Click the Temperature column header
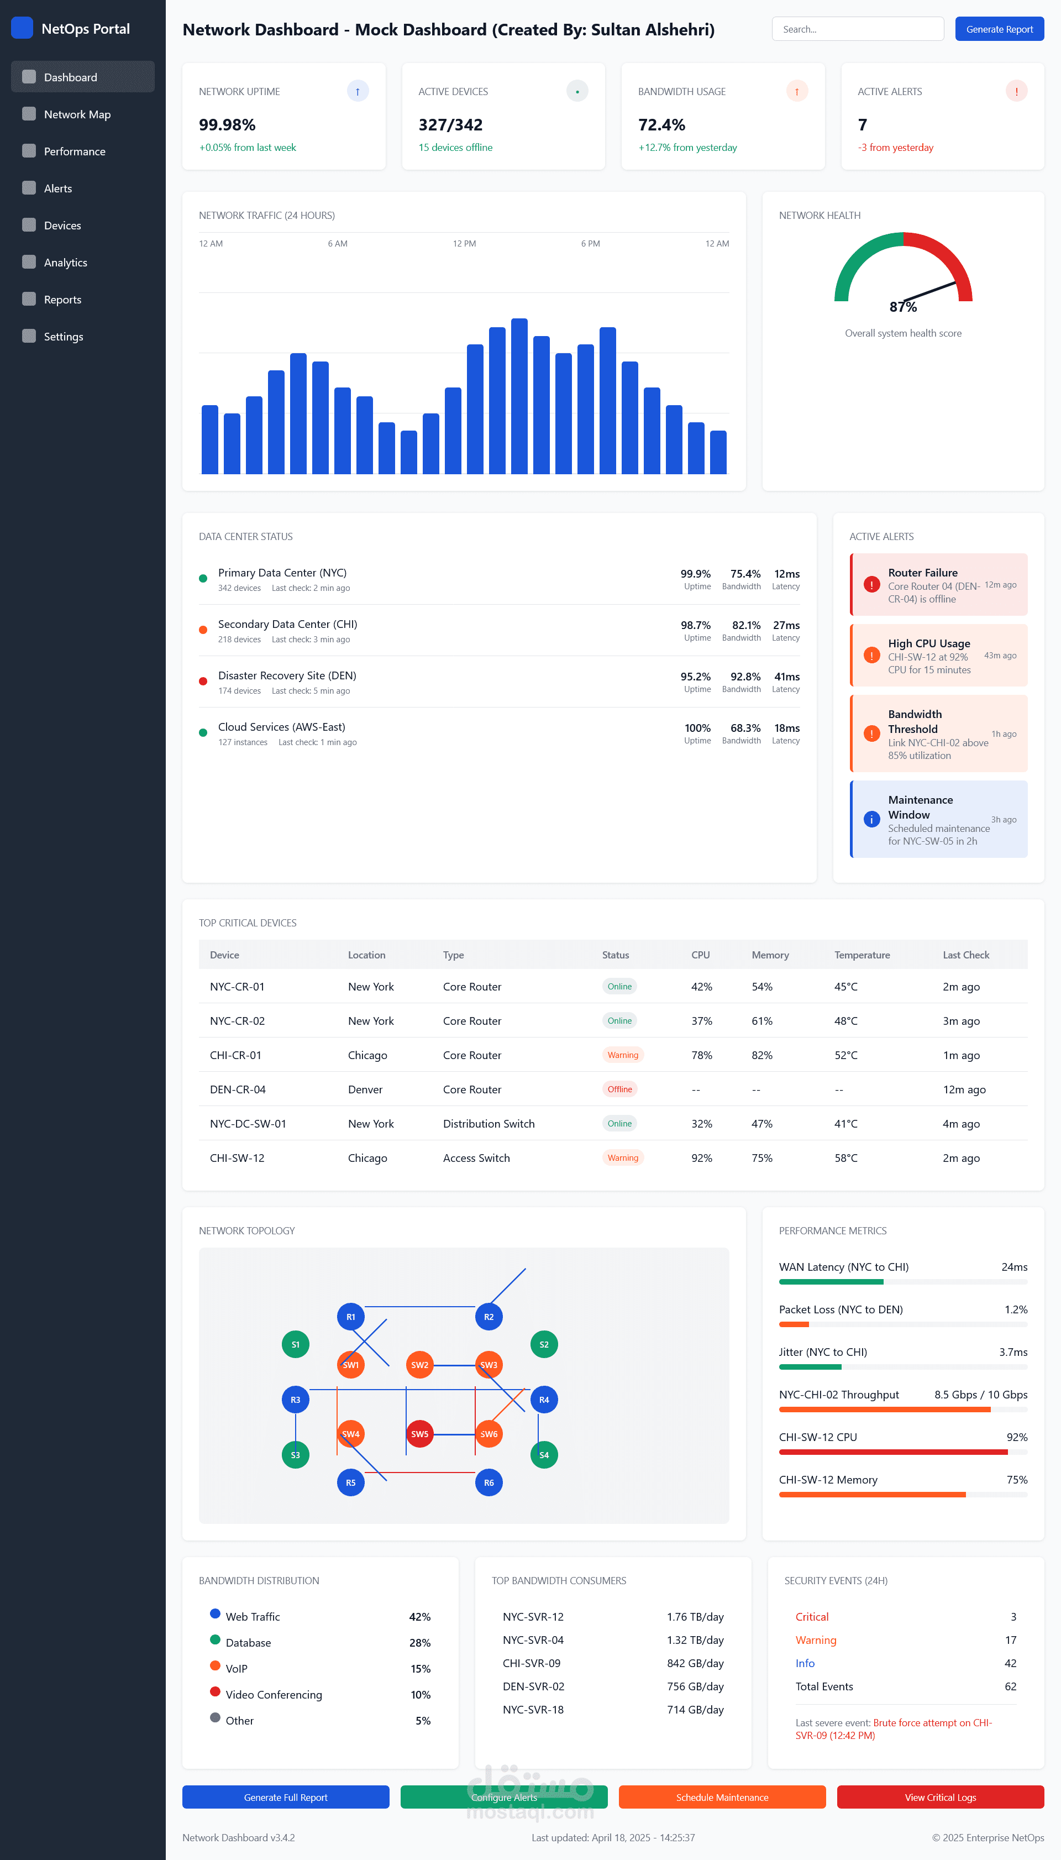Image resolution: width=1061 pixels, height=1860 pixels. click(862, 955)
